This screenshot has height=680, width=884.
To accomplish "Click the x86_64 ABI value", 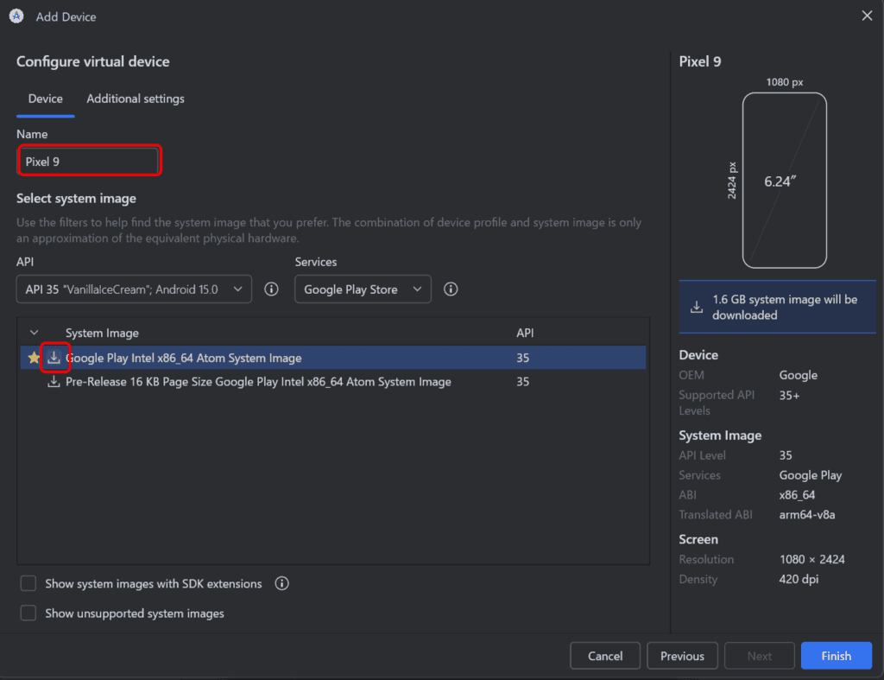I will click(x=797, y=495).
